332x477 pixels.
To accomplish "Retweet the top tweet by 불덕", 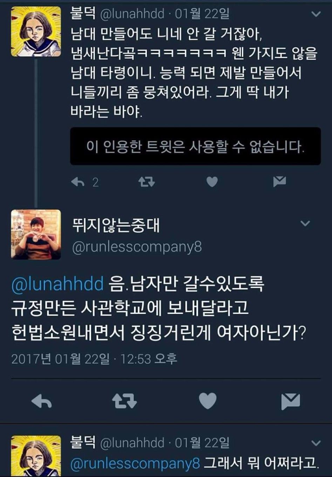I will pyautogui.click(x=146, y=182).
